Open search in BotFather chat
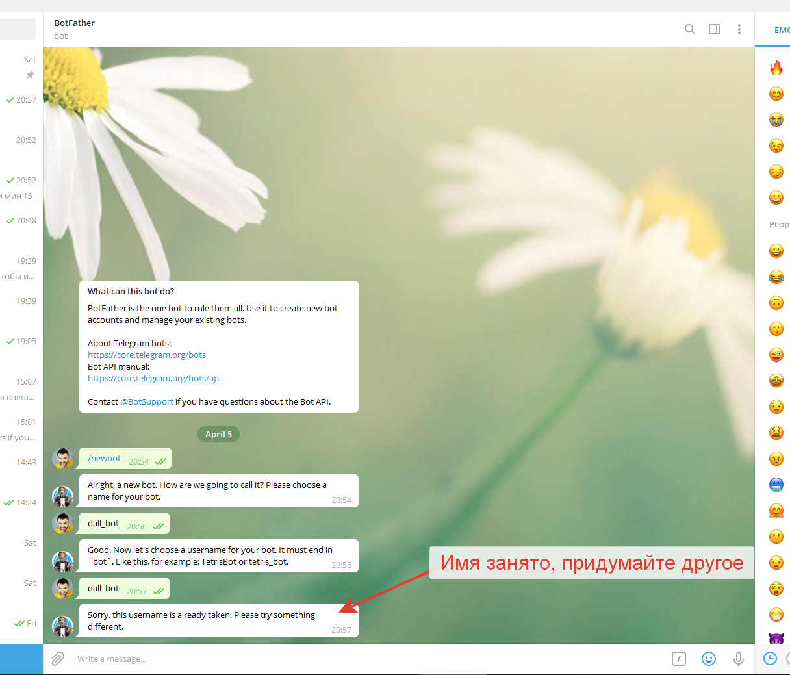 tap(690, 29)
